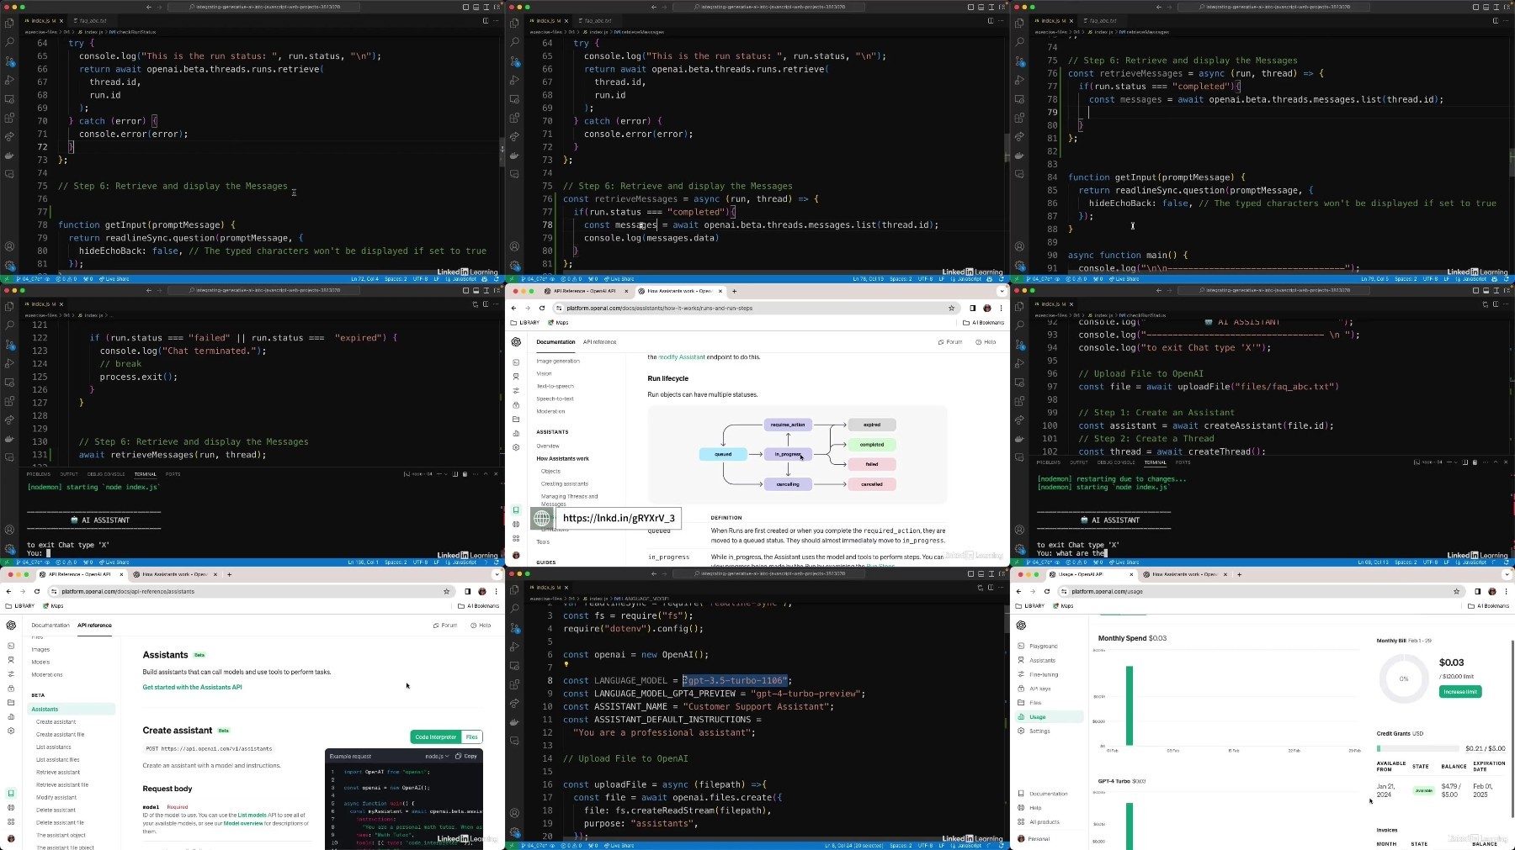Toggle secondary sidebar in the console.log(messages.data) VS Code window
The height and width of the screenshot is (850, 1515).
[x=991, y=7]
